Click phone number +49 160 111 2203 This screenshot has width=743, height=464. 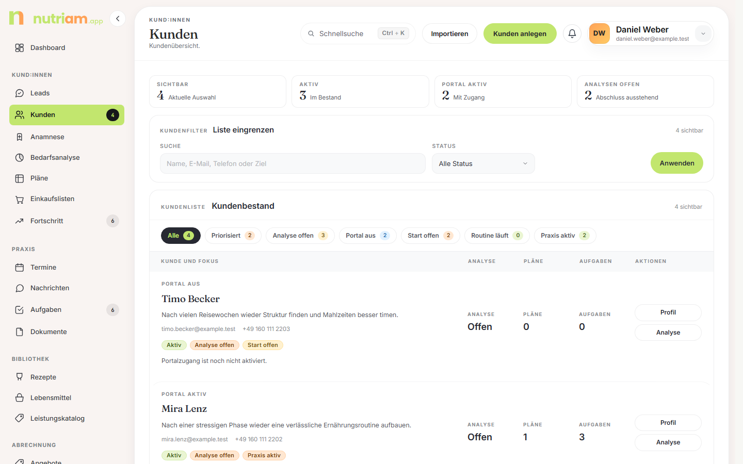(x=266, y=329)
